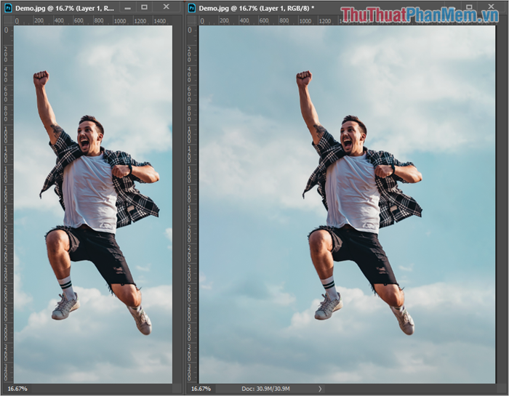The height and width of the screenshot is (396, 509).
Task: Click the 16.67% zoom field in left window
Action: point(17,389)
